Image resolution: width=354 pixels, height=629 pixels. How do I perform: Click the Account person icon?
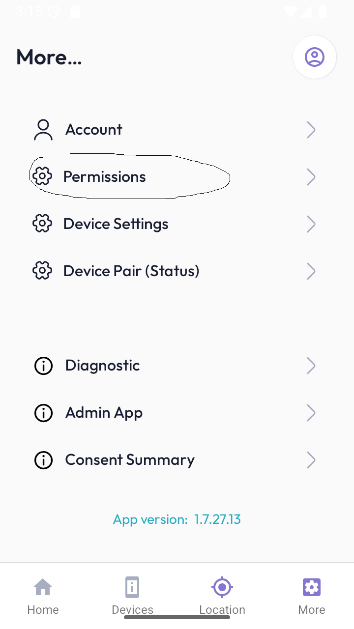click(43, 130)
